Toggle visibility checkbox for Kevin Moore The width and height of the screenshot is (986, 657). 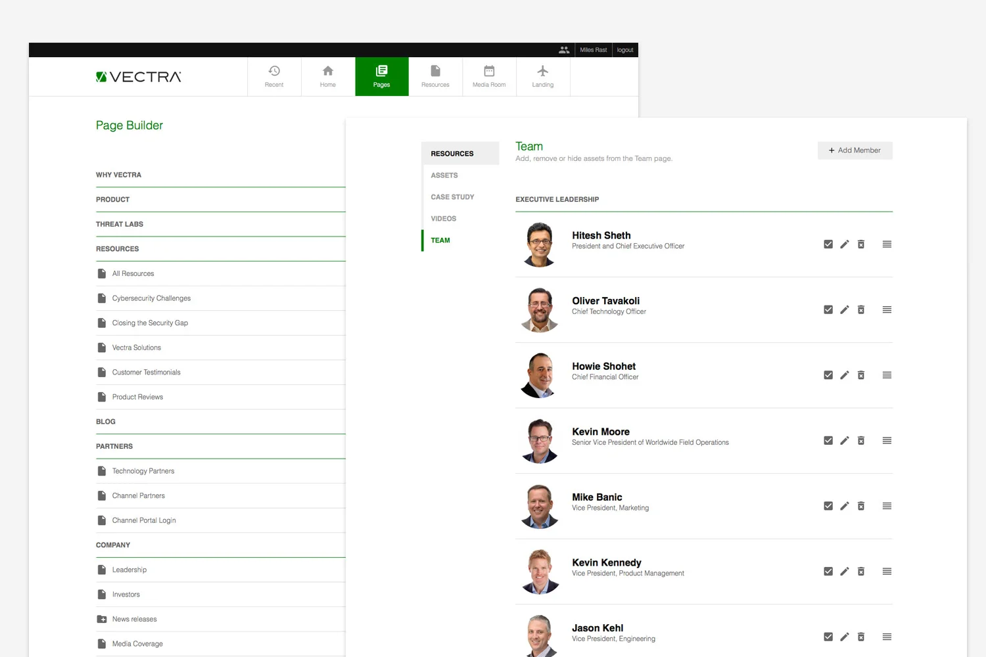pyautogui.click(x=828, y=440)
